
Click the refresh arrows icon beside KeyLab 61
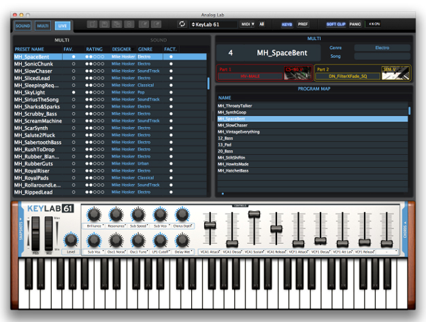pos(182,24)
